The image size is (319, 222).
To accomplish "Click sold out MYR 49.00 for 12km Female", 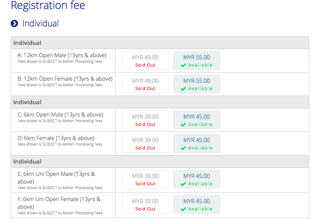I will click(x=145, y=84).
